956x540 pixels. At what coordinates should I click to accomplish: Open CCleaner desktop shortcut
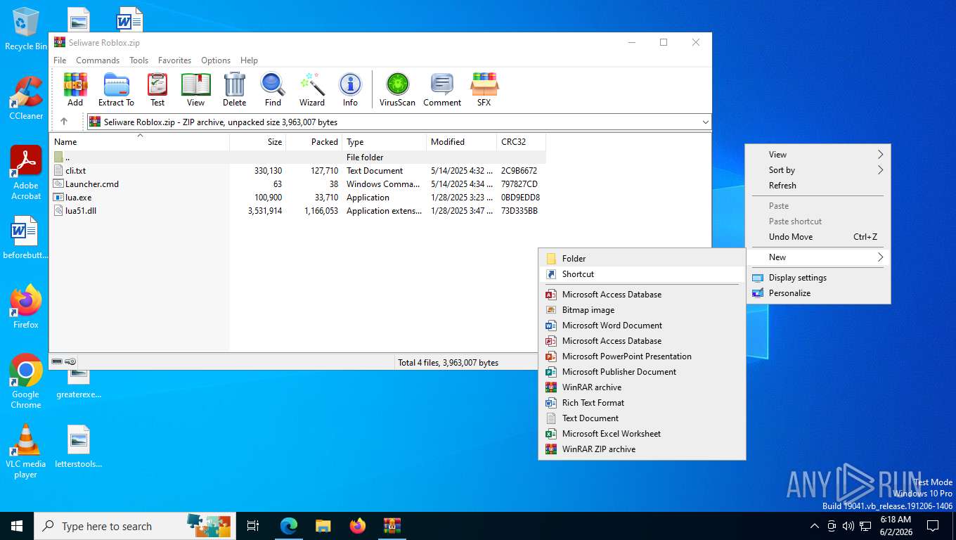click(x=26, y=98)
